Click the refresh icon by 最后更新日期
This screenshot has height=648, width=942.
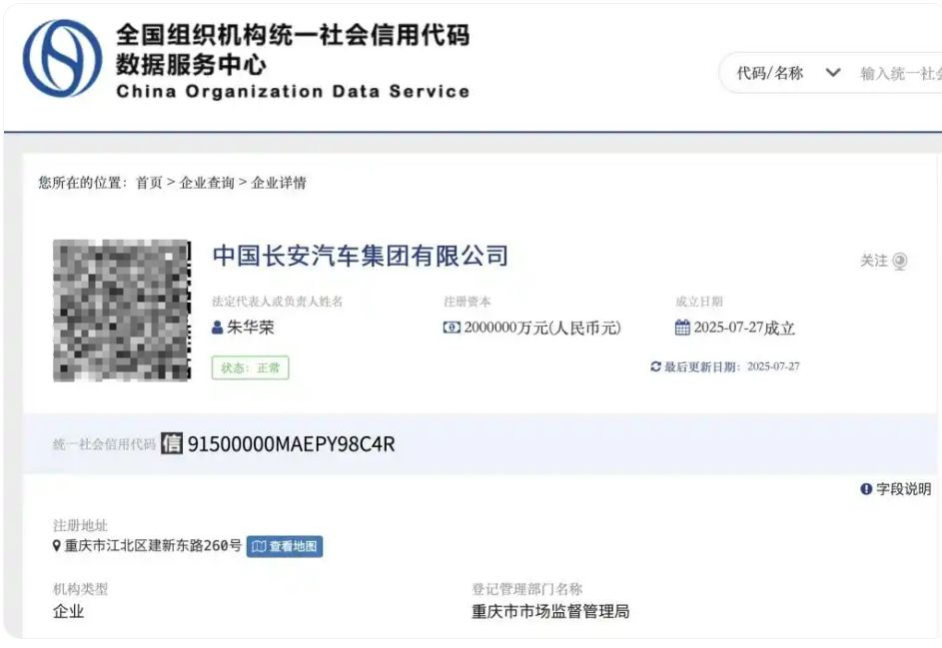pos(655,366)
